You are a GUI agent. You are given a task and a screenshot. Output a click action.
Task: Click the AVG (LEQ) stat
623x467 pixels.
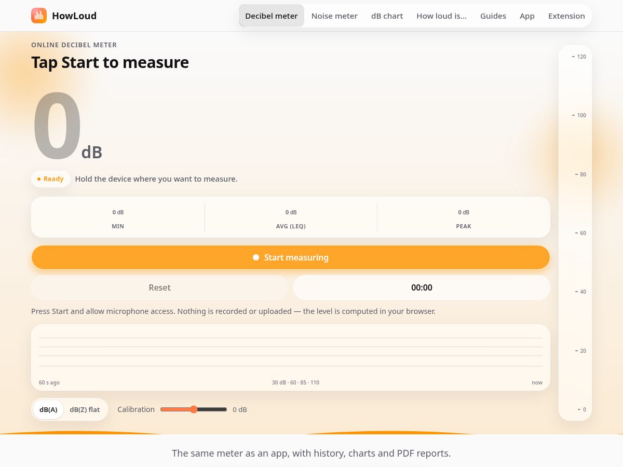(291, 219)
